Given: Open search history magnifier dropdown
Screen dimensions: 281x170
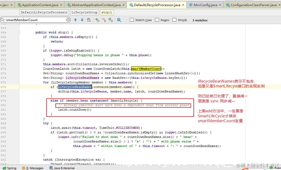Looking at the screenshot, I should (x=3, y=20).
